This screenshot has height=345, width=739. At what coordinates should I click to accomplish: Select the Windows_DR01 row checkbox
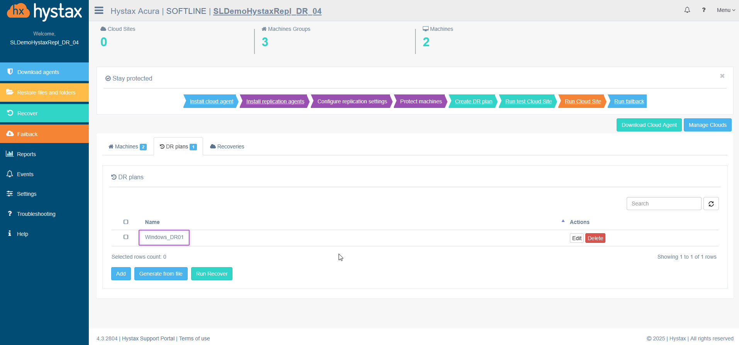tap(126, 237)
